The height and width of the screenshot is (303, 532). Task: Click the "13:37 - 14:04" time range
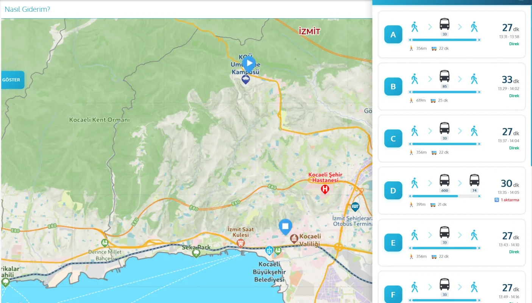[x=509, y=141]
